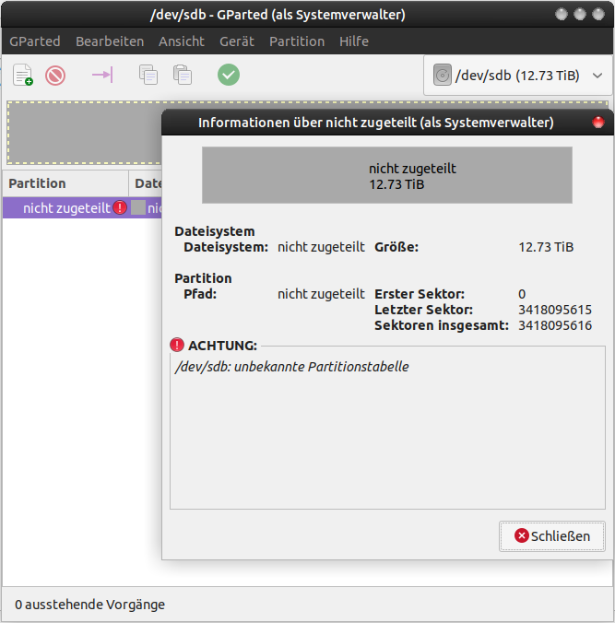Click the red ACHTUNG warning icon
The height and width of the screenshot is (623, 615).
pyautogui.click(x=177, y=345)
